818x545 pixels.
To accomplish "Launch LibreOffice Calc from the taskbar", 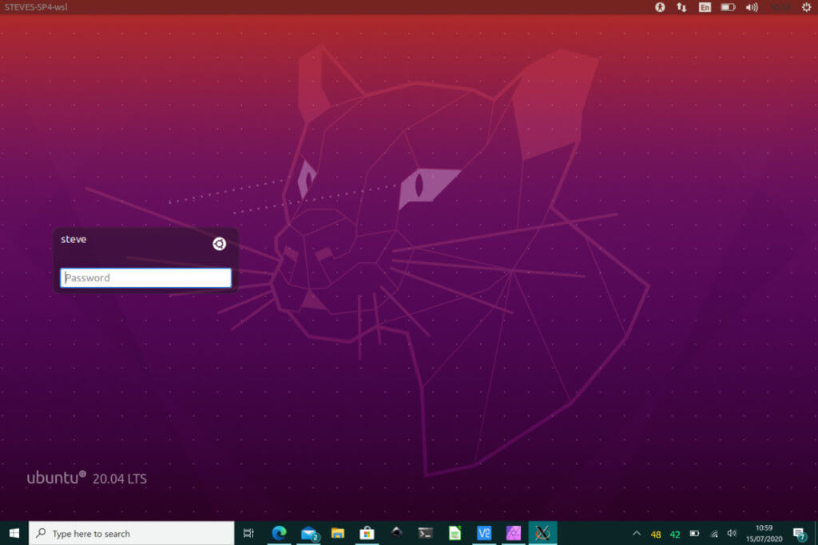I will pyautogui.click(x=455, y=533).
